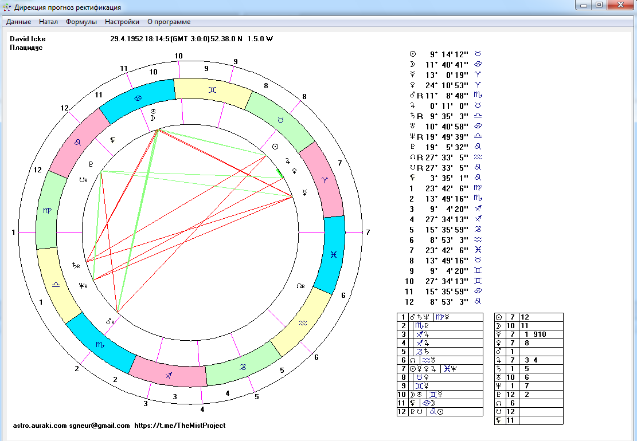Open the Настройки menu
637x441 pixels.
click(x=122, y=22)
